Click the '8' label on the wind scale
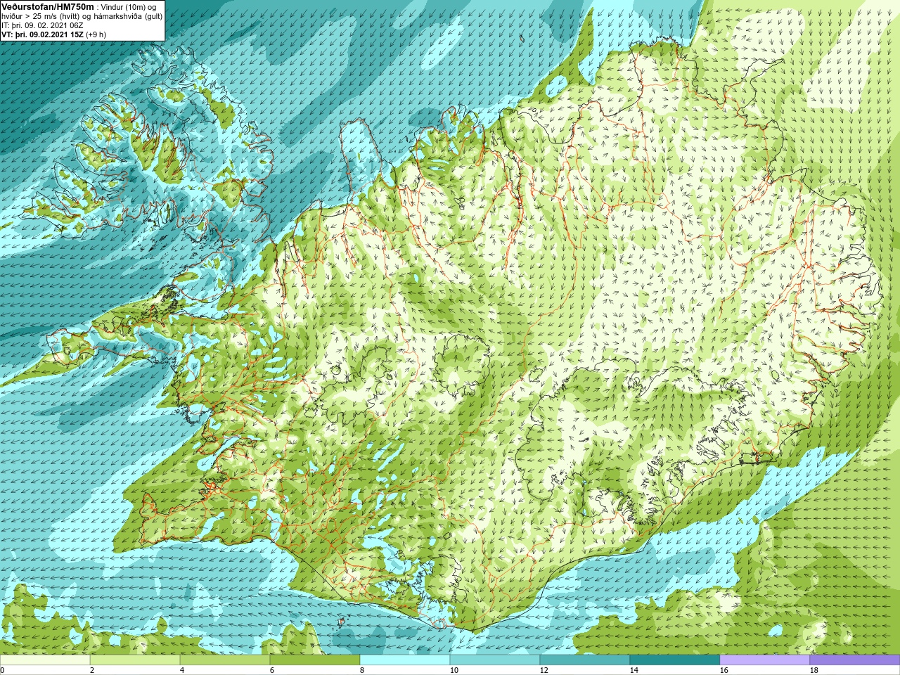 point(362,670)
